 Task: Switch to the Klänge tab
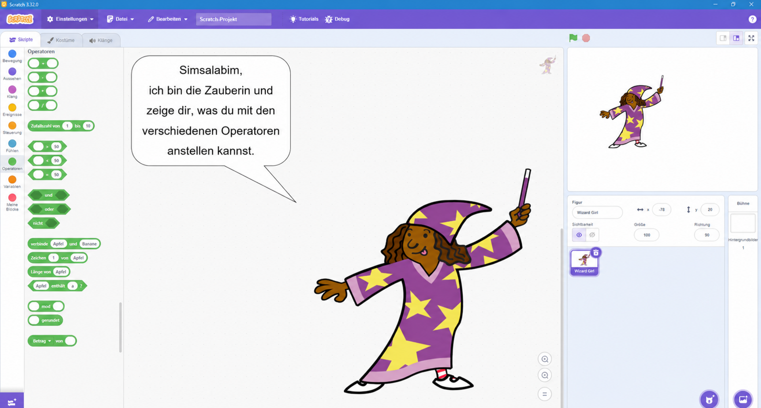pos(101,40)
